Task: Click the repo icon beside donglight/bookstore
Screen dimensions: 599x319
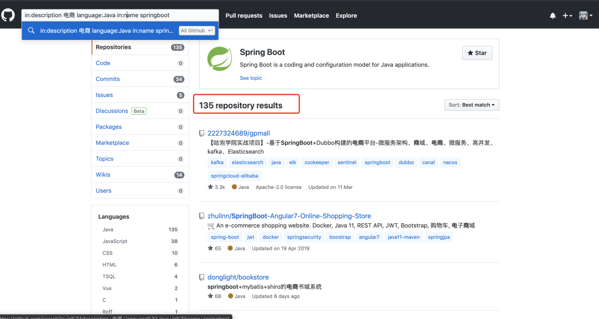Action: tap(202, 277)
